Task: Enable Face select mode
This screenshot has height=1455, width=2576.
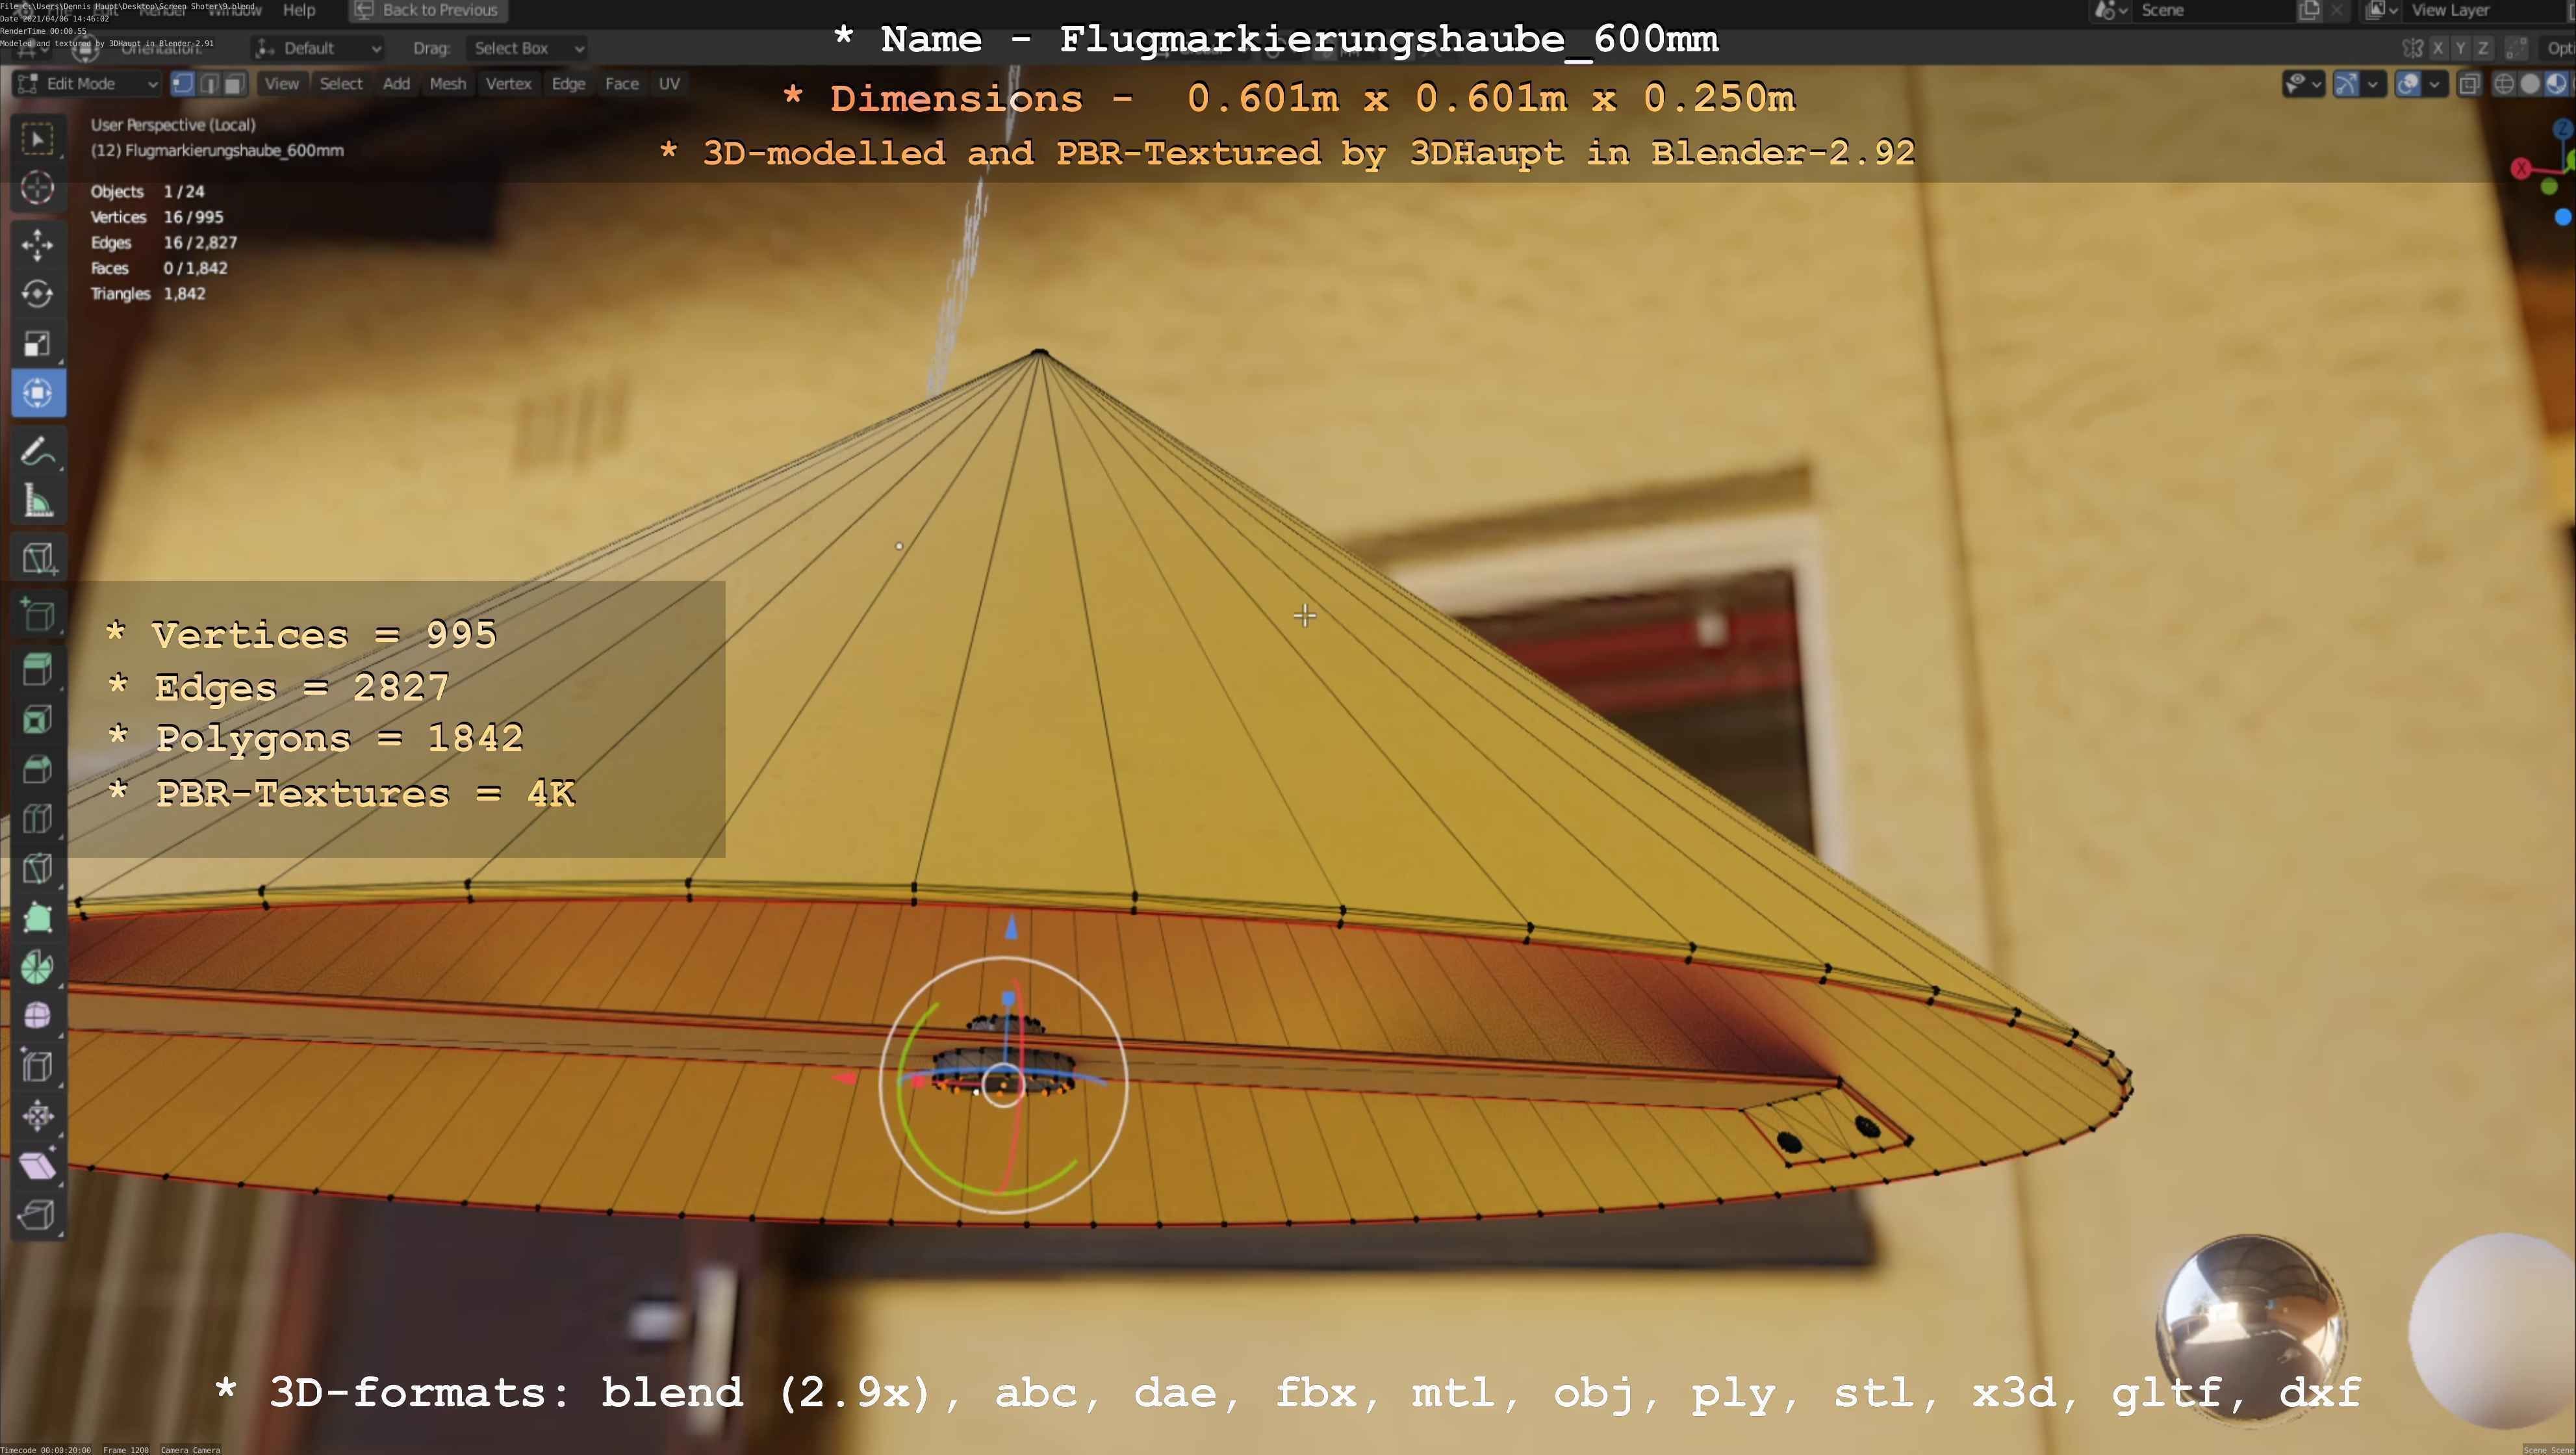Action: [234, 84]
